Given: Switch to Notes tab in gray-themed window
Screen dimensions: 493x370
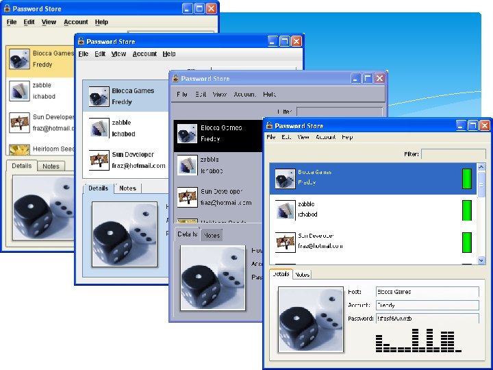Looking at the screenshot, I should click(212, 235).
